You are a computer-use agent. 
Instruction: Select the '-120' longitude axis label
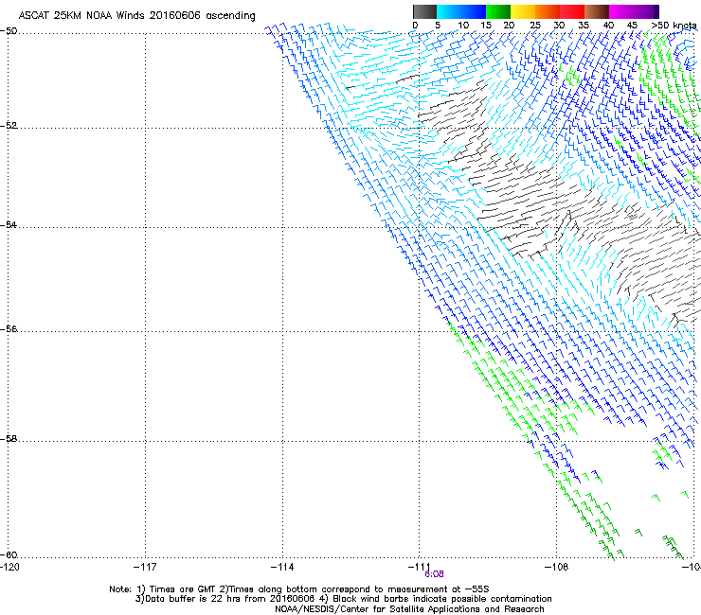9,567
